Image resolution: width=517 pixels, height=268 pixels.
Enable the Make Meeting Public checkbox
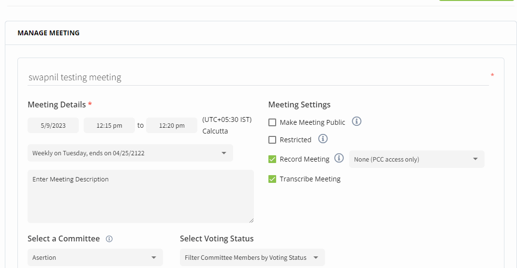click(x=272, y=122)
